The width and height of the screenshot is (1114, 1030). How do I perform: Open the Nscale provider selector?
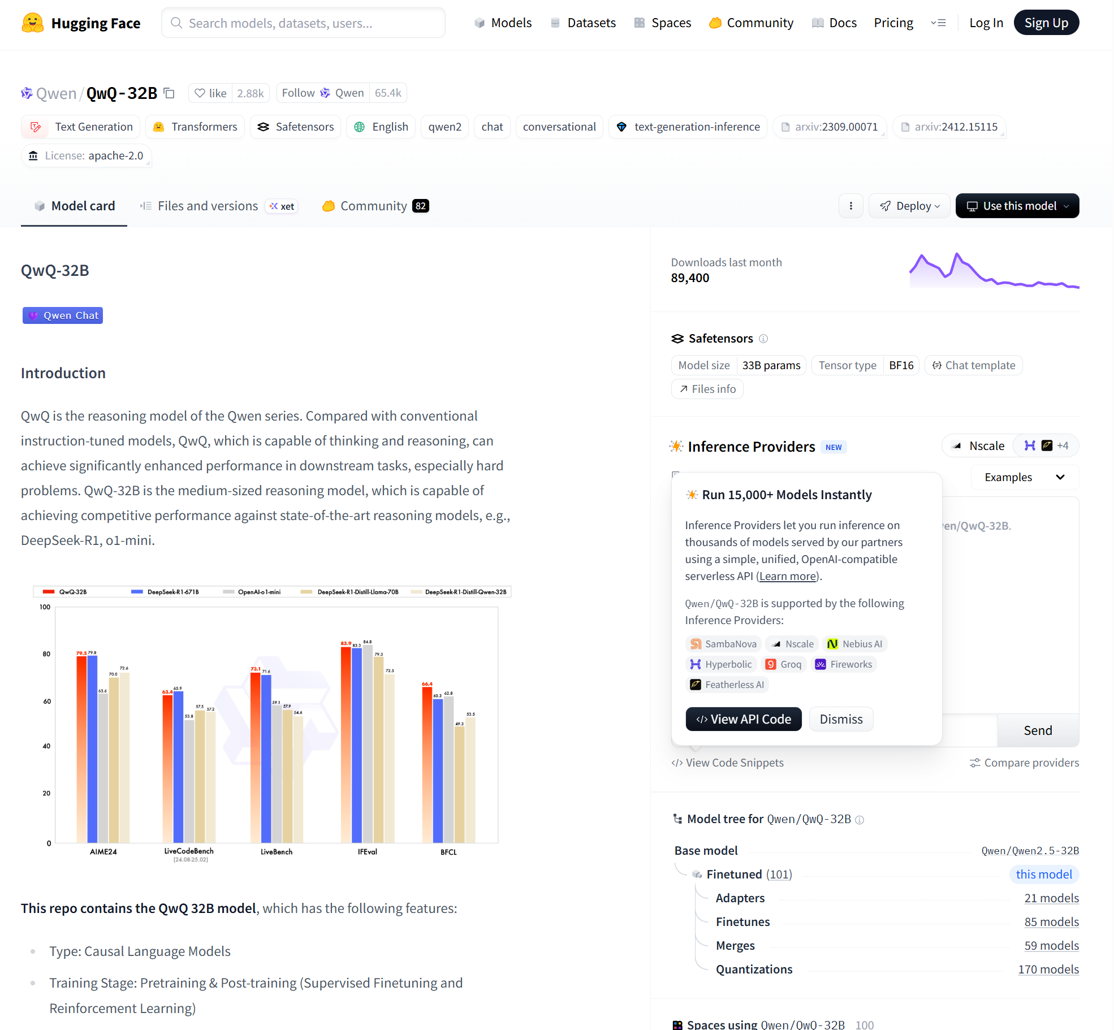978,445
